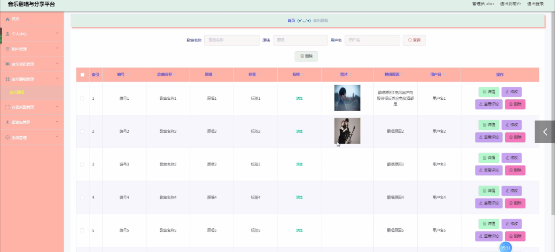Click the list icon beside 用户管理

click(x=7, y=49)
